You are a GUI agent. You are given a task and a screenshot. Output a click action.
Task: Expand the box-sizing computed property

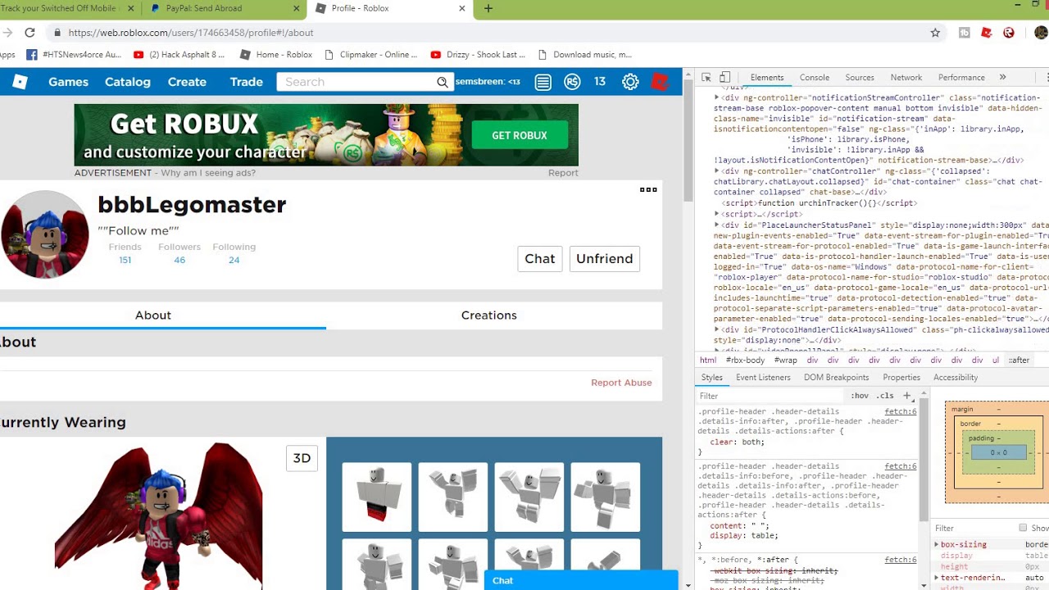937,544
